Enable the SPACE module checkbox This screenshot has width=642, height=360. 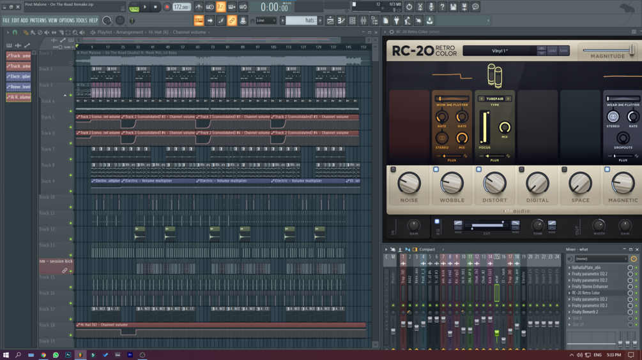pyautogui.click(x=564, y=169)
